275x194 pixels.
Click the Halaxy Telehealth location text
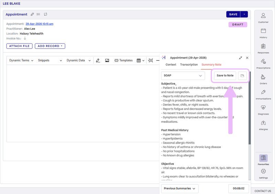click(x=32, y=34)
